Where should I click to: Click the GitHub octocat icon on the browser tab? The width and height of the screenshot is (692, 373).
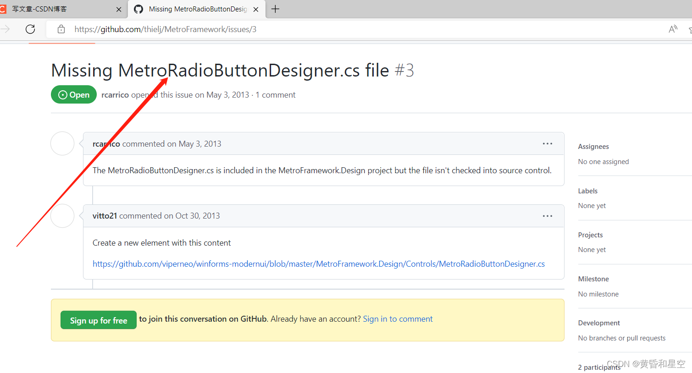[x=138, y=9]
